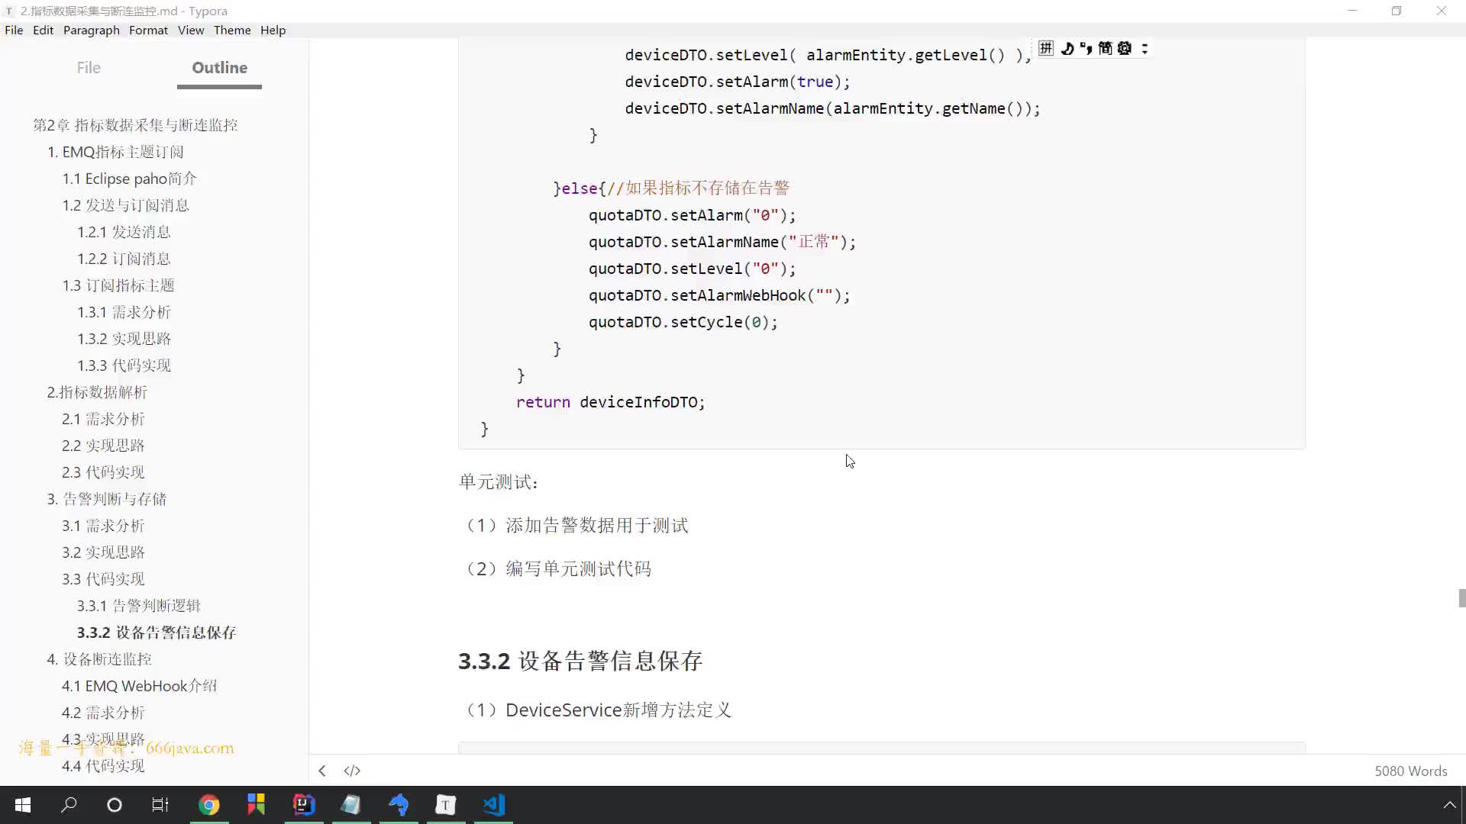Toggle source code mode icon
This screenshot has height=824, width=1466.
click(x=352, y=771)
